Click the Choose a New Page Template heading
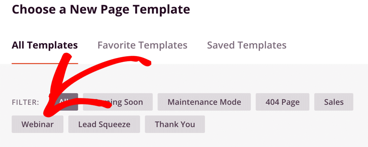Viewport: 368px width, 147px height. pyautogui.click(x=101, y=9)
